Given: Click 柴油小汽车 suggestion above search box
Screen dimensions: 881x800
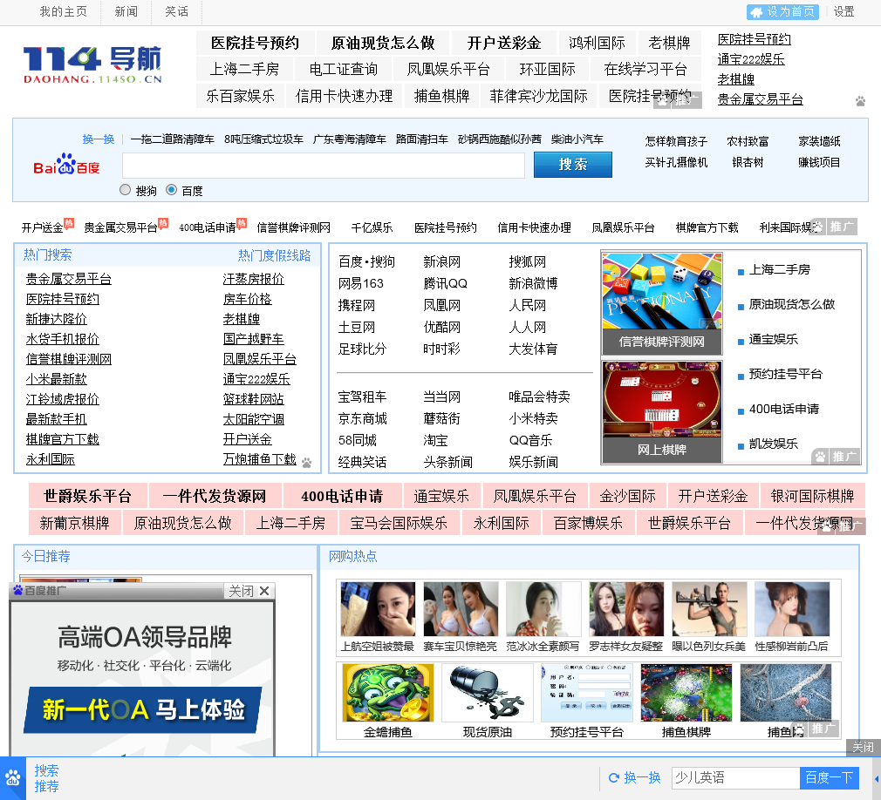Looking at the screenshot, I should (x=577, y=139).
